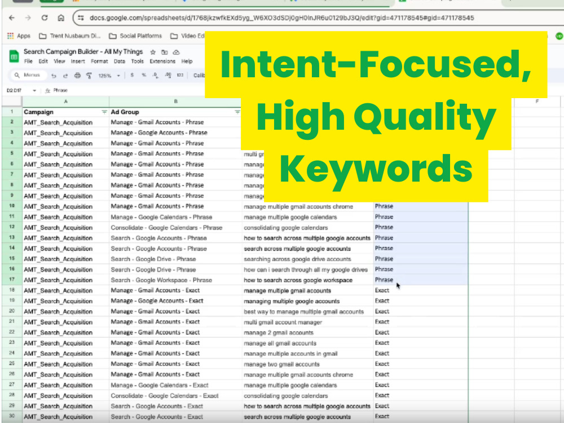Select column B header
This screenshot has width=564, height=423.
pyautogui.click(x=175, y=102)
